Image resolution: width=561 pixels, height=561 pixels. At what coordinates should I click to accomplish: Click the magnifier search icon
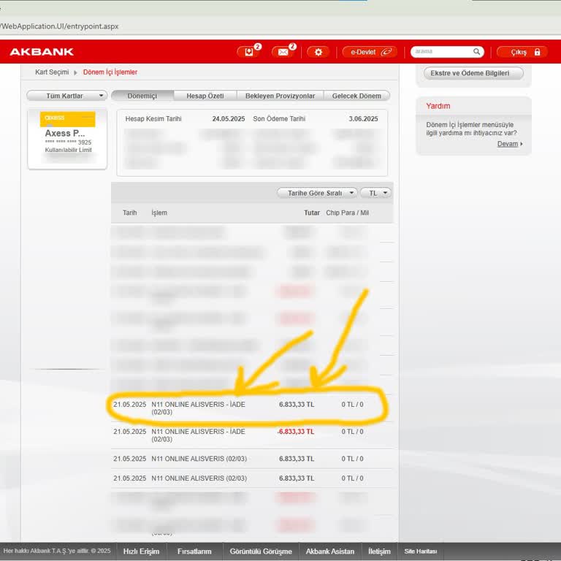(476, 52)
